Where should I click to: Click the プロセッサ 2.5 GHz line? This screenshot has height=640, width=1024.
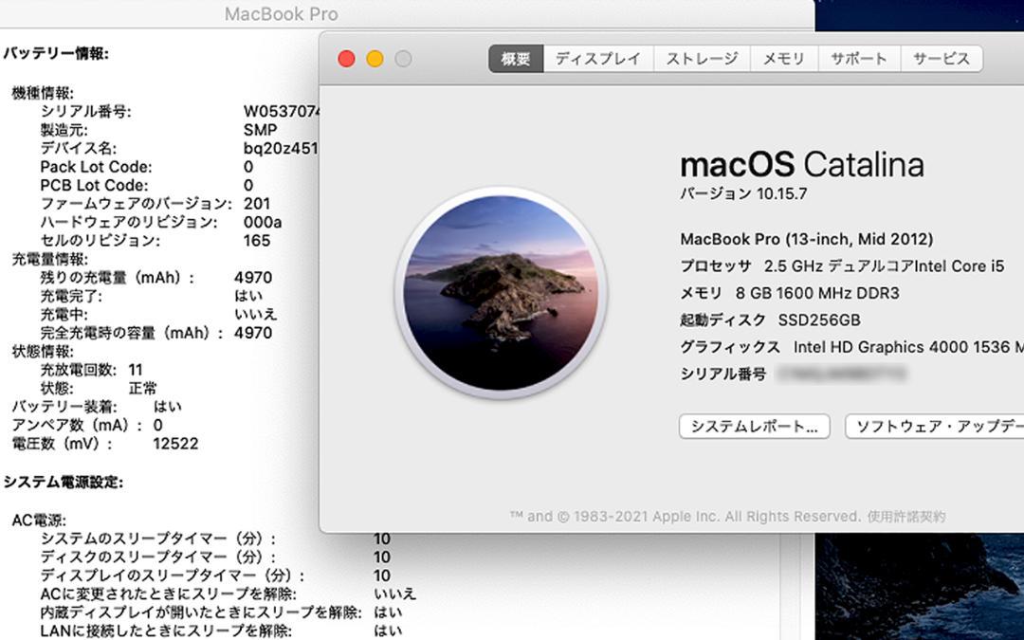842,266
